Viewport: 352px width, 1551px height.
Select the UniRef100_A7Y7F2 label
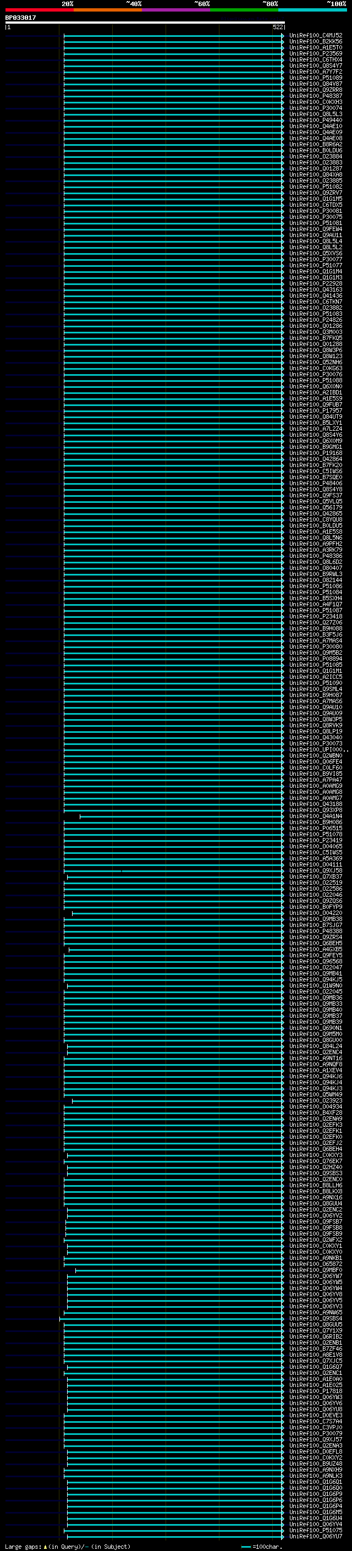point(316,72)
